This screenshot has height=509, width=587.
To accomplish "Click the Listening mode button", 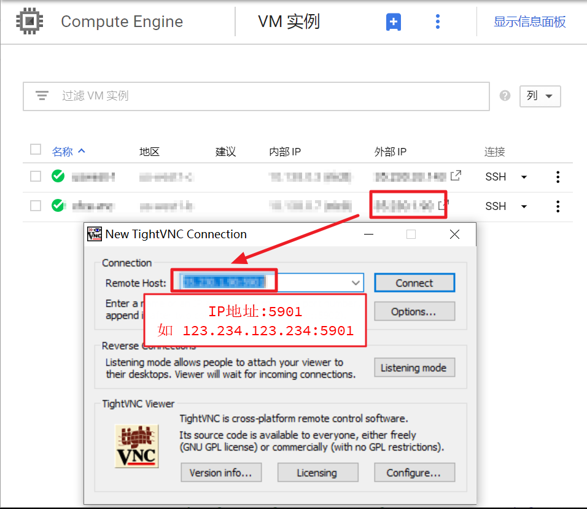I will pos(414,368).
